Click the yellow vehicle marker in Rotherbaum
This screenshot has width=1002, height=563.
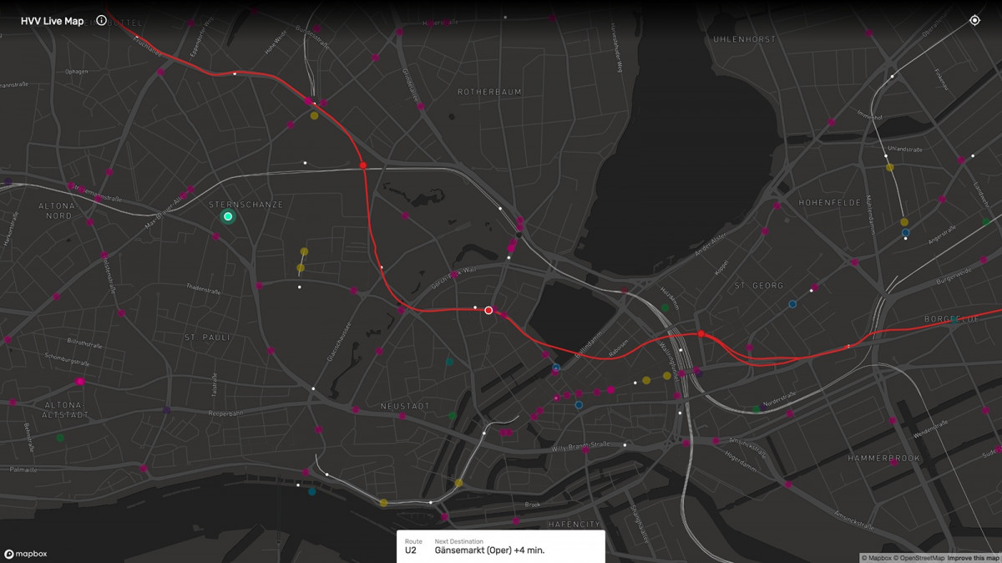click(312, 116)
